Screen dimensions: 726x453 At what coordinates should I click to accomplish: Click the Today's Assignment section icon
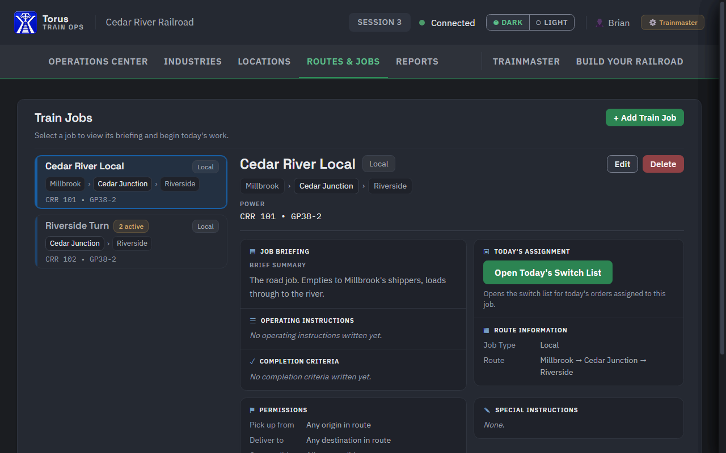tap(486, 251)
